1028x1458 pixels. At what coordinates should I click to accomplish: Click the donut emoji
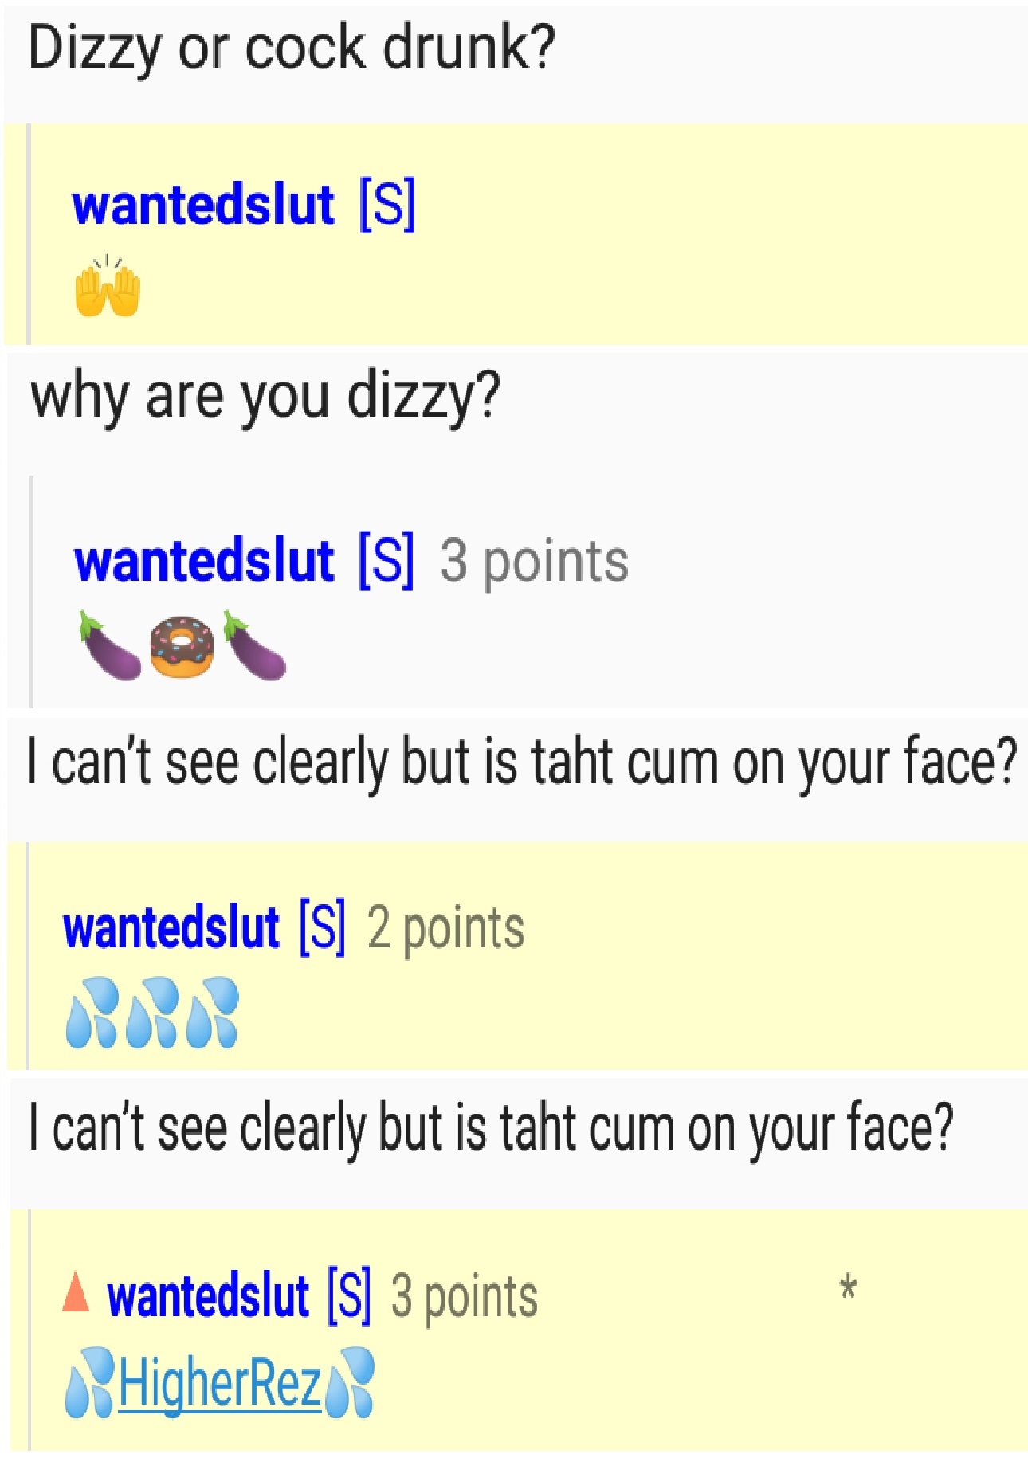(182, 646)
